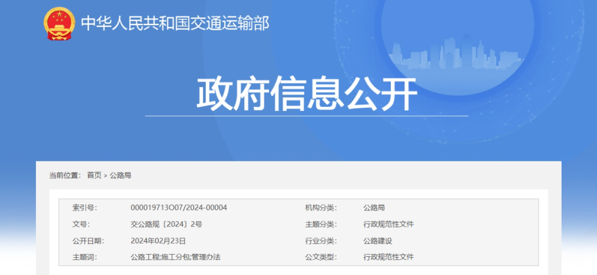The height and width of the screenshot is (275, 597).
Task: Select the 行业分类 value 公路建设
Action: tap(378, 241)
